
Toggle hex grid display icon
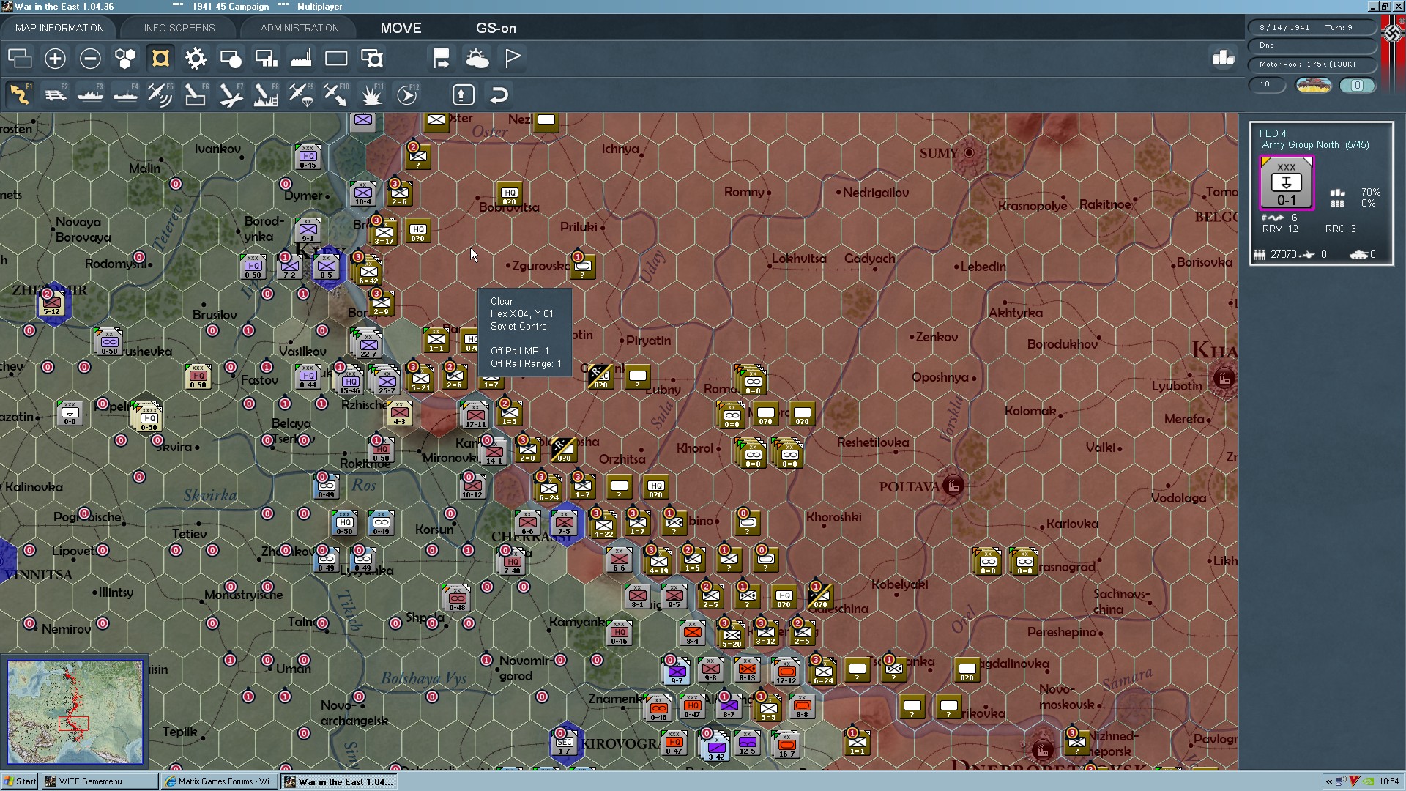125,58
